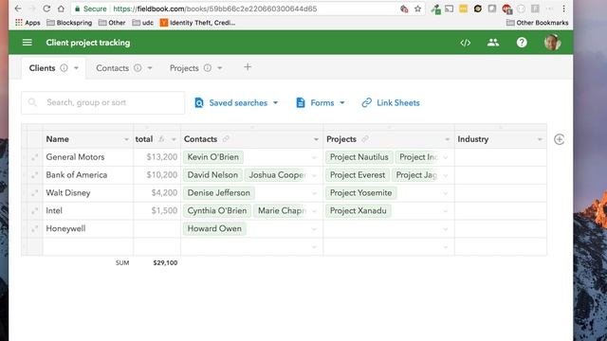Viewport: 607px width, 341px height.
Task: Reload the page in browser
Action: tap(46, 9)
